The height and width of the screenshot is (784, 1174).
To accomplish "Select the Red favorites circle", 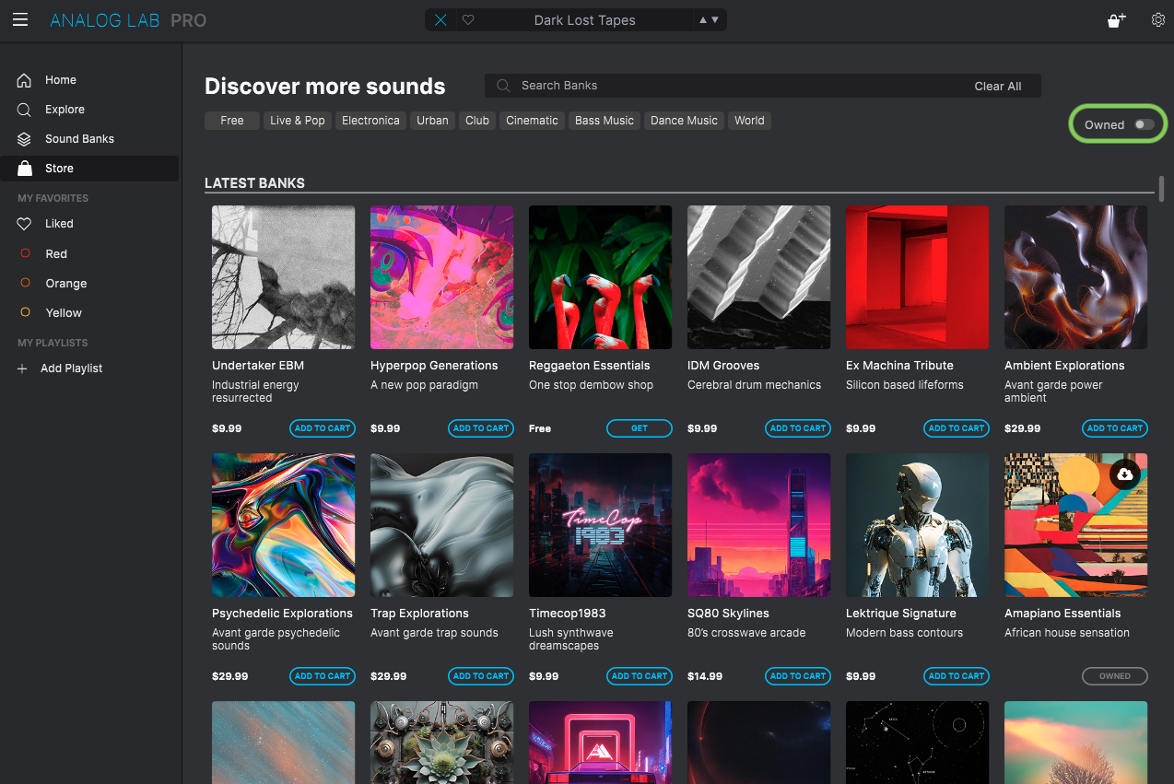I will tap(26, 253).
